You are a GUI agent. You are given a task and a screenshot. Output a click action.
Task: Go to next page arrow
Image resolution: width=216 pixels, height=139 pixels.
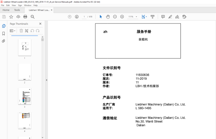click(77, 17)
